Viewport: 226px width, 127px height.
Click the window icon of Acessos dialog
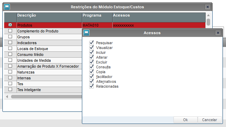86,33
